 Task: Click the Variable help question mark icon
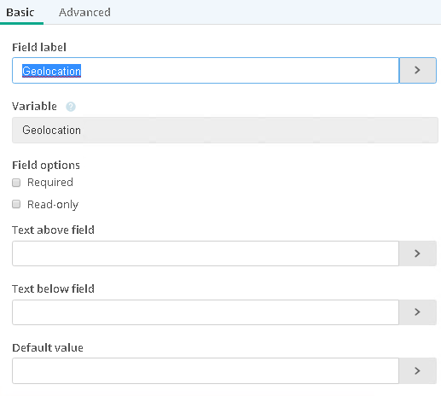[x=71, y=107]
